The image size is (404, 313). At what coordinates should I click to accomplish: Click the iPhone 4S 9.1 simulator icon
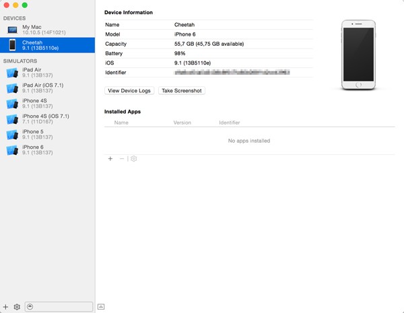pos(12,104)
